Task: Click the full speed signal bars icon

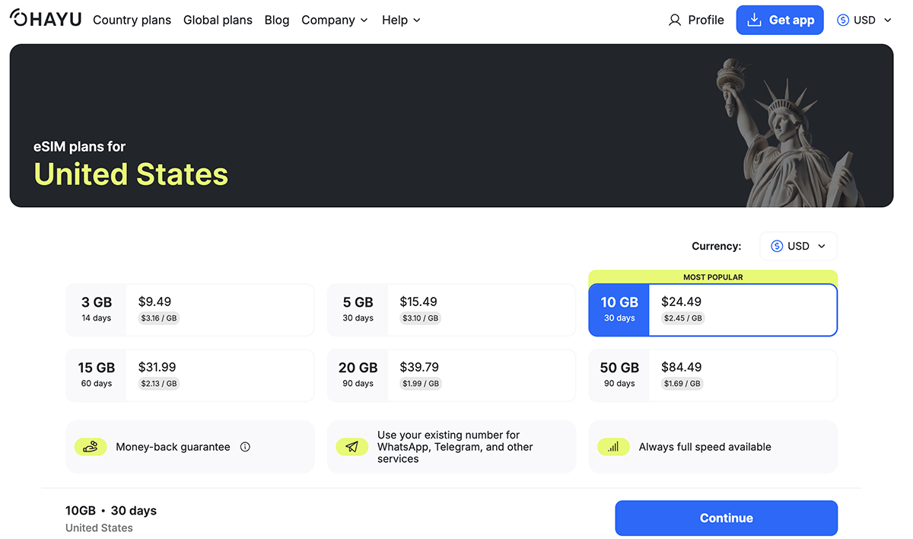Action: 613,447
